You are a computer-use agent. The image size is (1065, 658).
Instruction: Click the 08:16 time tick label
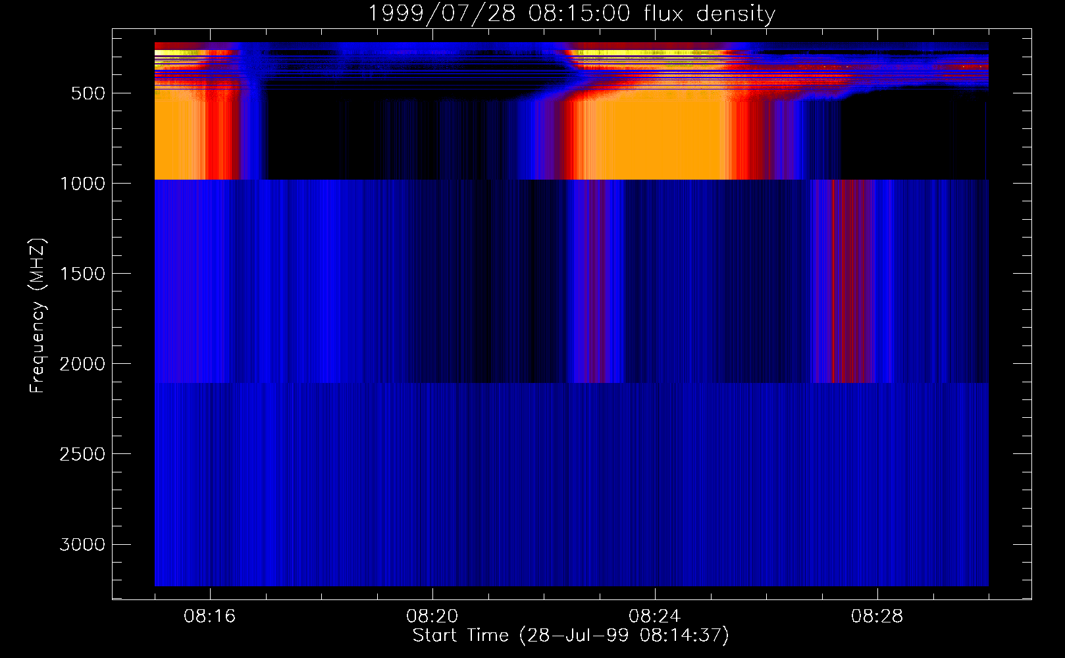click(x=210, y=617)
